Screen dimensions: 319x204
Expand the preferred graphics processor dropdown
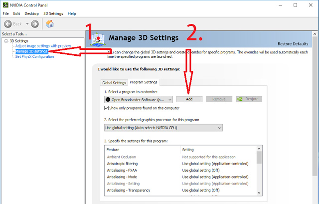click(219, 128)
